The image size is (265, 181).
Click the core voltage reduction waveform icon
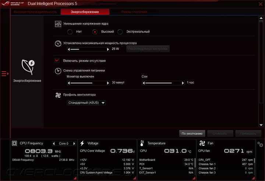click(58, 24)
